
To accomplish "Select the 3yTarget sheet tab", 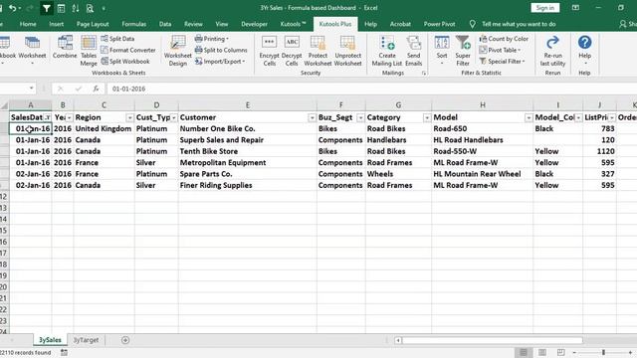I will point(86,340).
